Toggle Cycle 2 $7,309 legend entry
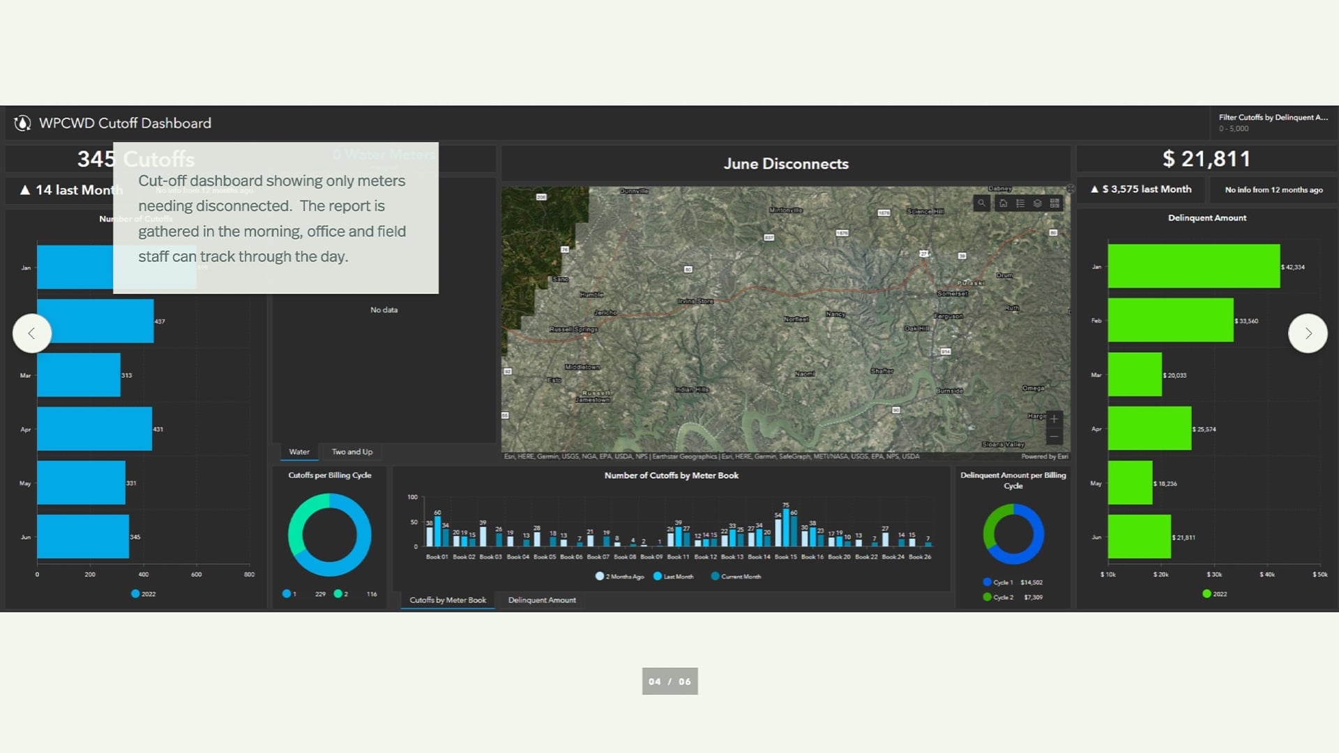Viewport: 1339px width, 753px height. [x=1013, y=598]
